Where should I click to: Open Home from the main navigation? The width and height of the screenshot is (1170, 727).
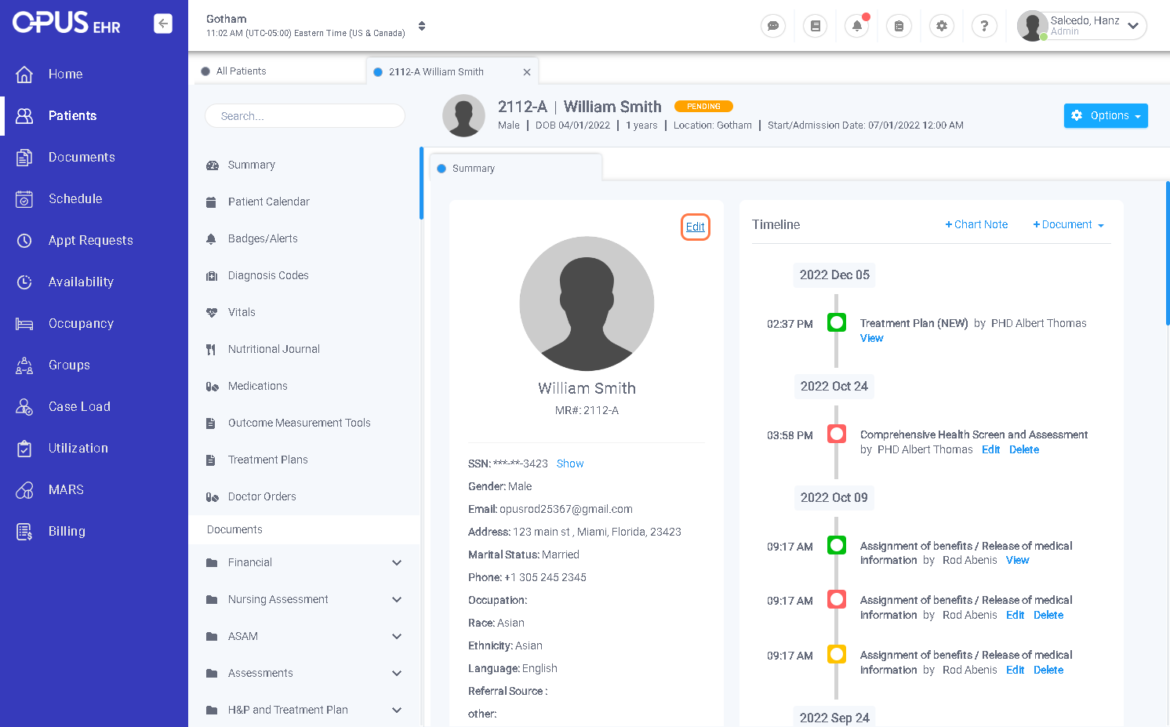coord(65,74)
